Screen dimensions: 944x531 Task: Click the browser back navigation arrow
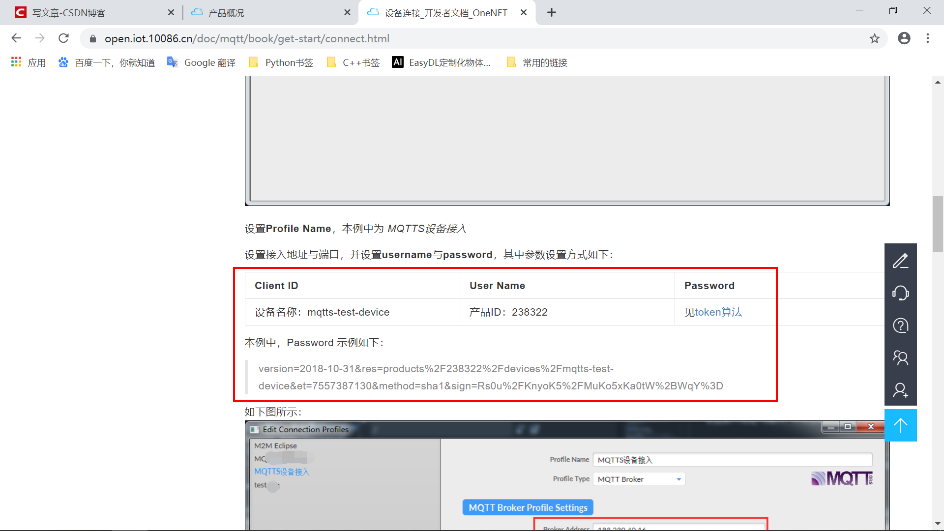tap(18, 38)
